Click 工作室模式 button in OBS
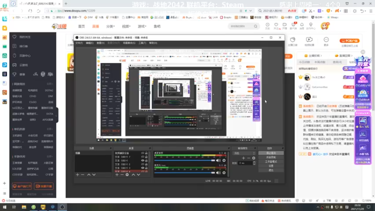 [x=271, y=162]
